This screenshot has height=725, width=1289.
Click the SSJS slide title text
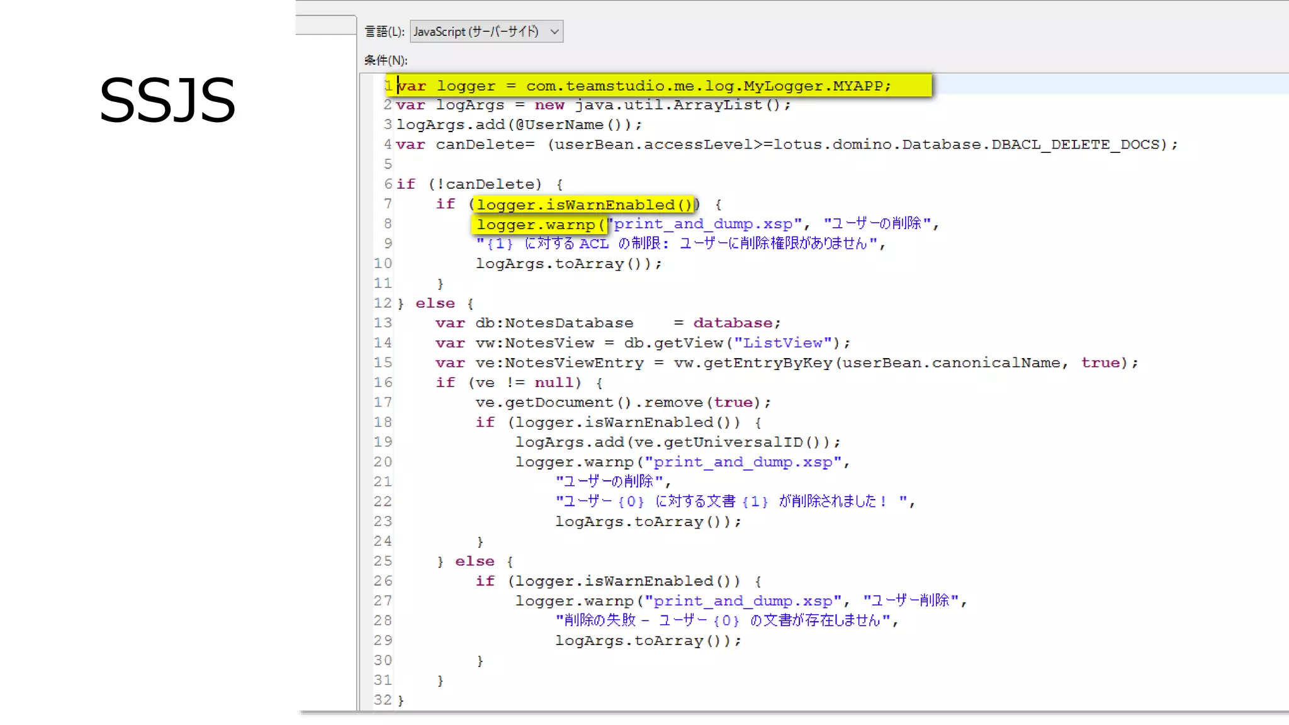pyautogui.click(x=167, y=101)
